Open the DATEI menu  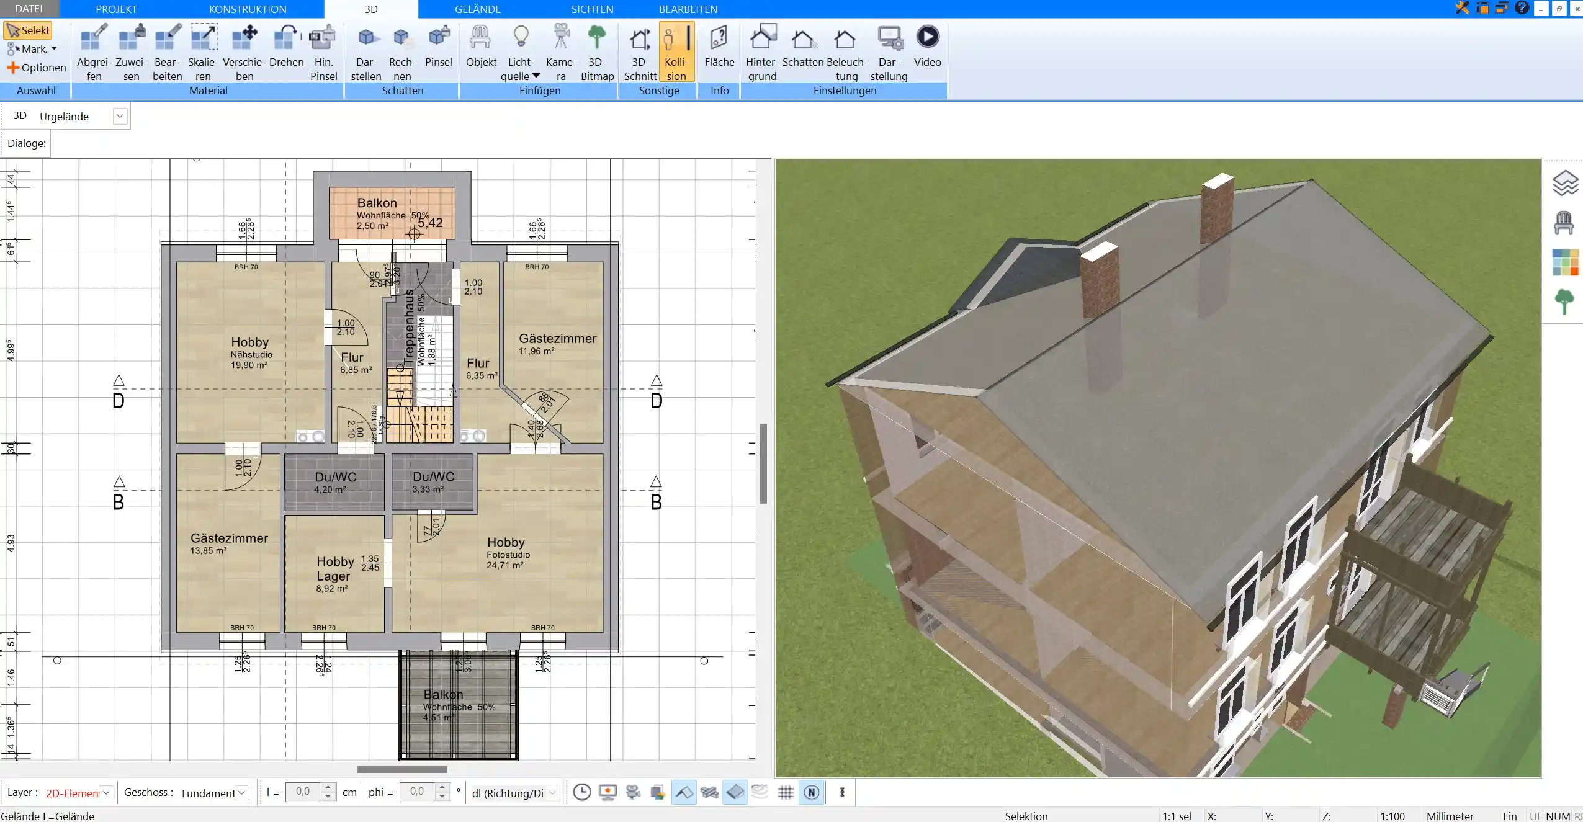[29, 9]
